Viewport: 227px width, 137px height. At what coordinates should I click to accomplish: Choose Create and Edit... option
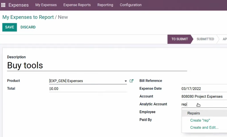(x=204, y=128)
